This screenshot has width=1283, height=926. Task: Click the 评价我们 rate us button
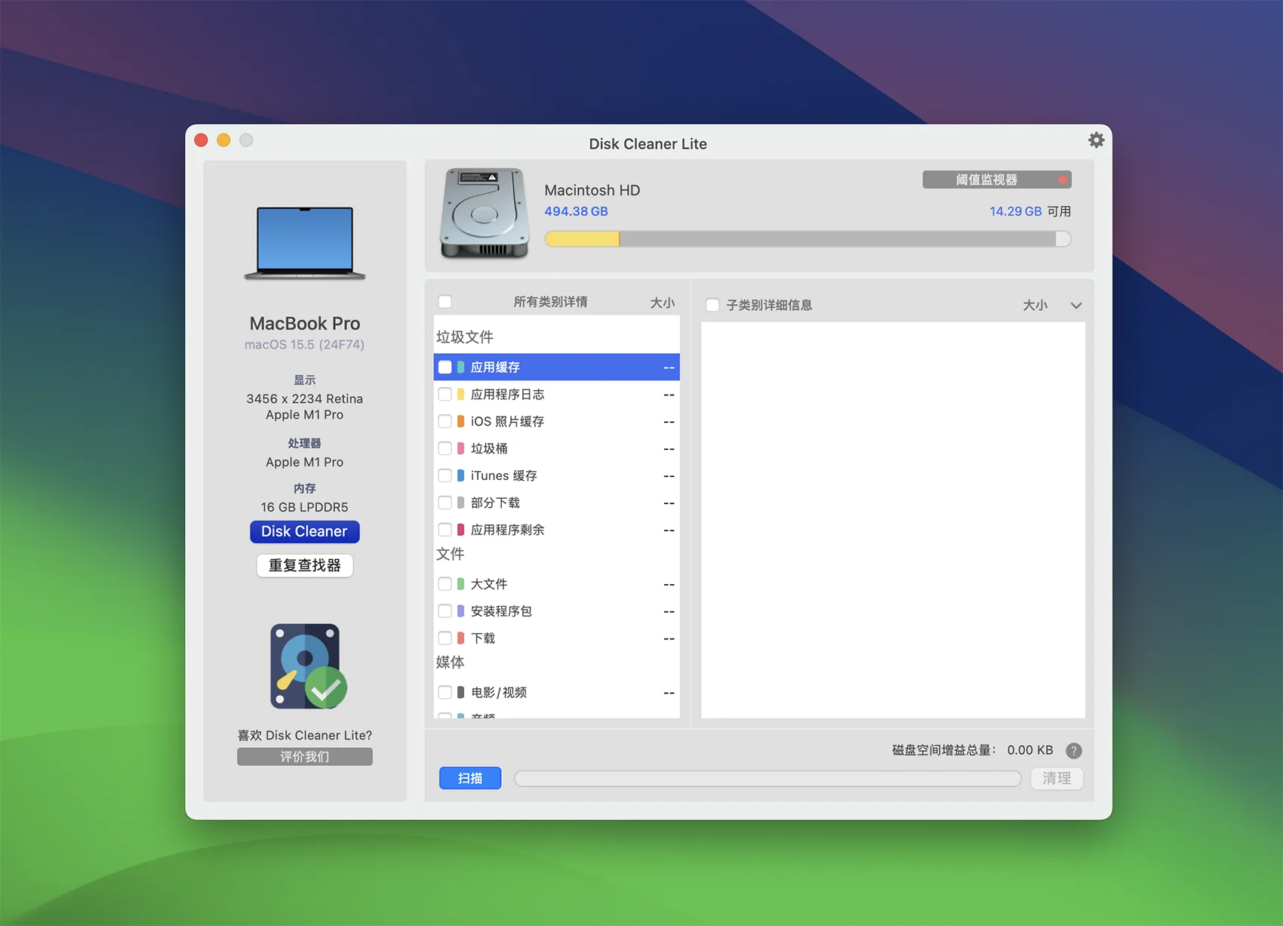pos(305,756)
